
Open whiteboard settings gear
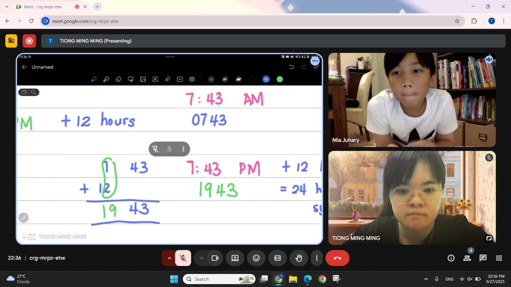[x=192, y=79]
